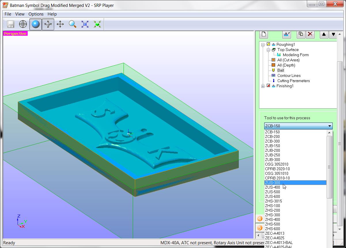Click the tool list scrollbar thumb
Viewport: 346px width, 248px height.
point(330,167)
